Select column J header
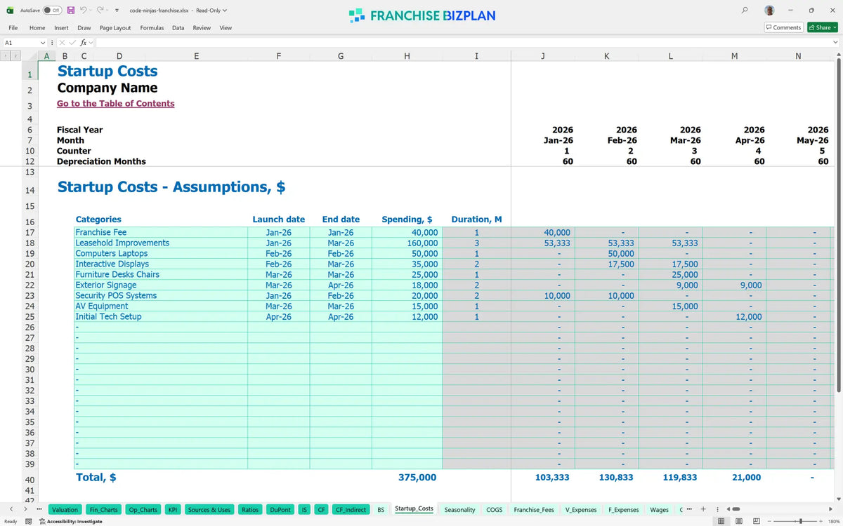Image resolution: width=843 pixels, height=526 pixels. click(543, 56)
